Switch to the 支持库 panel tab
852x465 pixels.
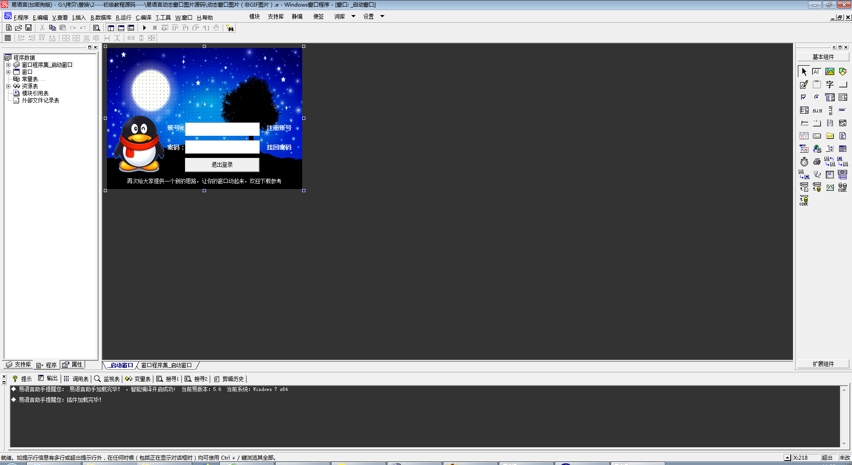coord(19,365)
